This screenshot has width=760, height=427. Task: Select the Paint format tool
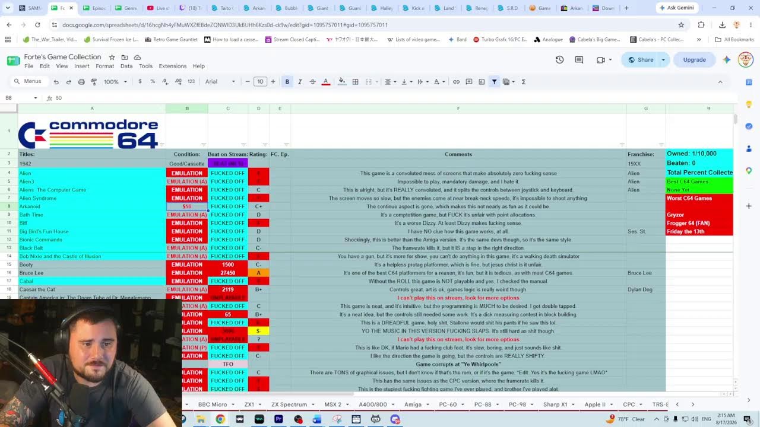[94, 82]
